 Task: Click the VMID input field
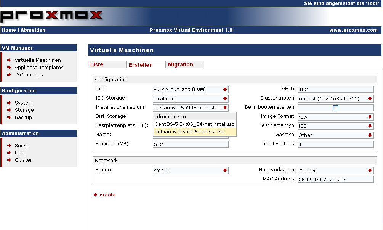point(336,90)
